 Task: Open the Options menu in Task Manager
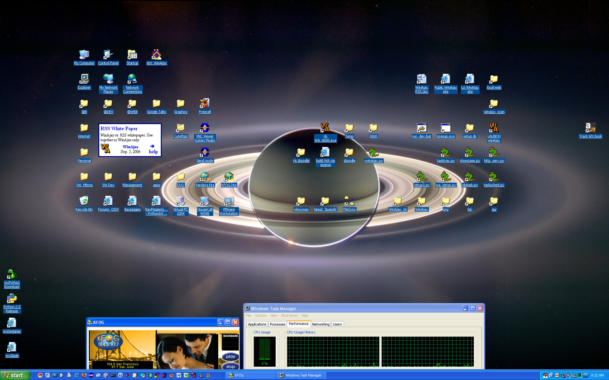click(260, 315)
